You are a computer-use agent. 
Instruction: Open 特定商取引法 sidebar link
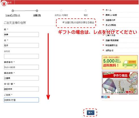point(111,45)
